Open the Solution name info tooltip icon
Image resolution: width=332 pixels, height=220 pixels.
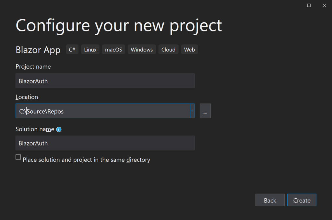click(x=59, y=129)
